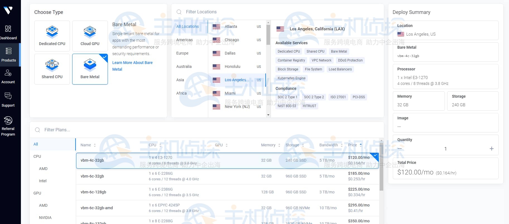Viewport: 509px width, 224px height.
Task: Open the Referral Program icon
Action: tap(8, 120)
